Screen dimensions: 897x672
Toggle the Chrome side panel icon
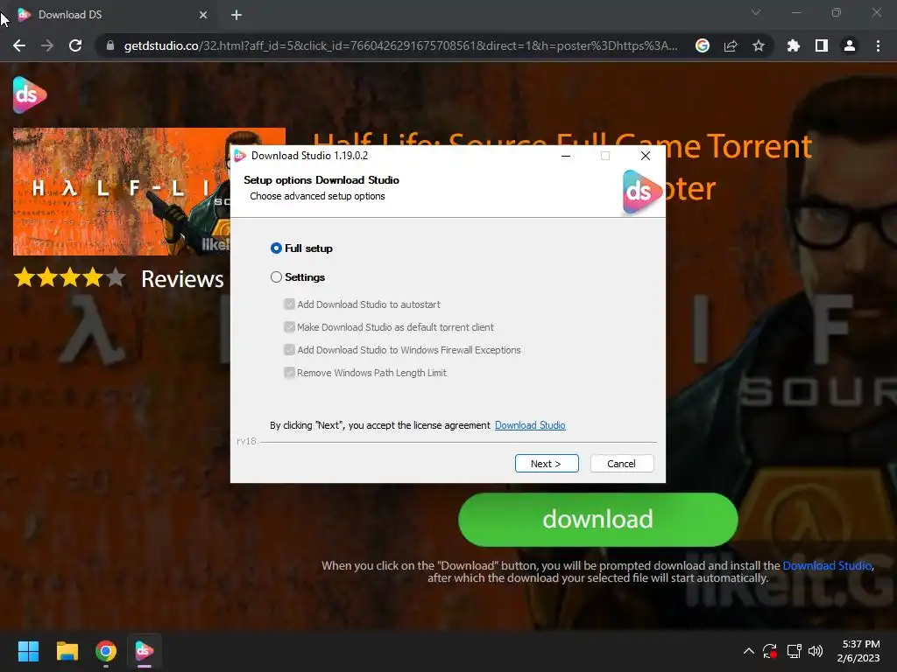tap(822, 45)
